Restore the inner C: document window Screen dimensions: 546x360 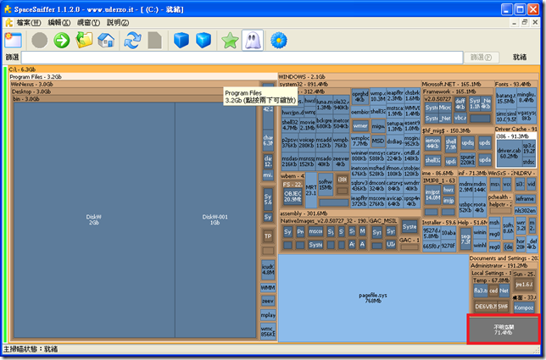coord(525,23)
